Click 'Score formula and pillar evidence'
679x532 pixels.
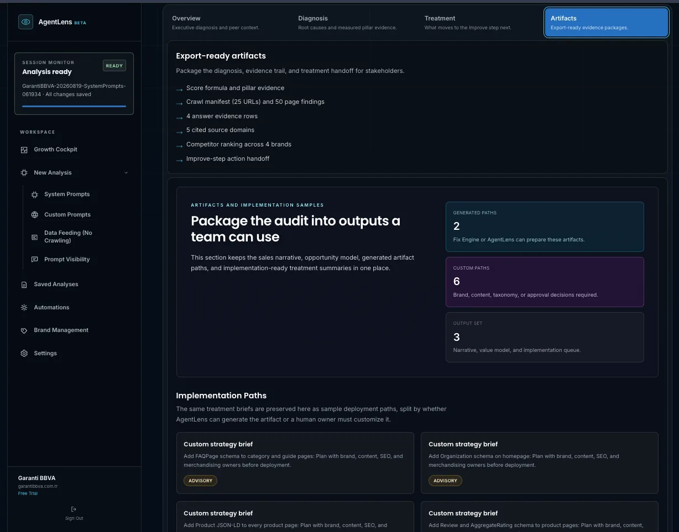click(x=235, y=88)
